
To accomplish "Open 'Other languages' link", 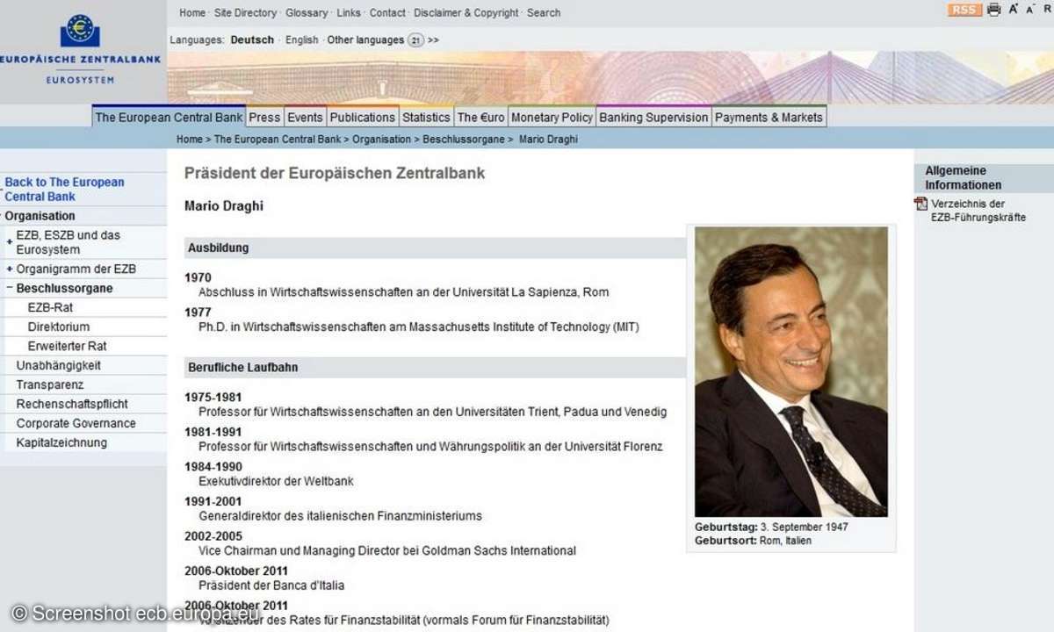I will 365,40.
